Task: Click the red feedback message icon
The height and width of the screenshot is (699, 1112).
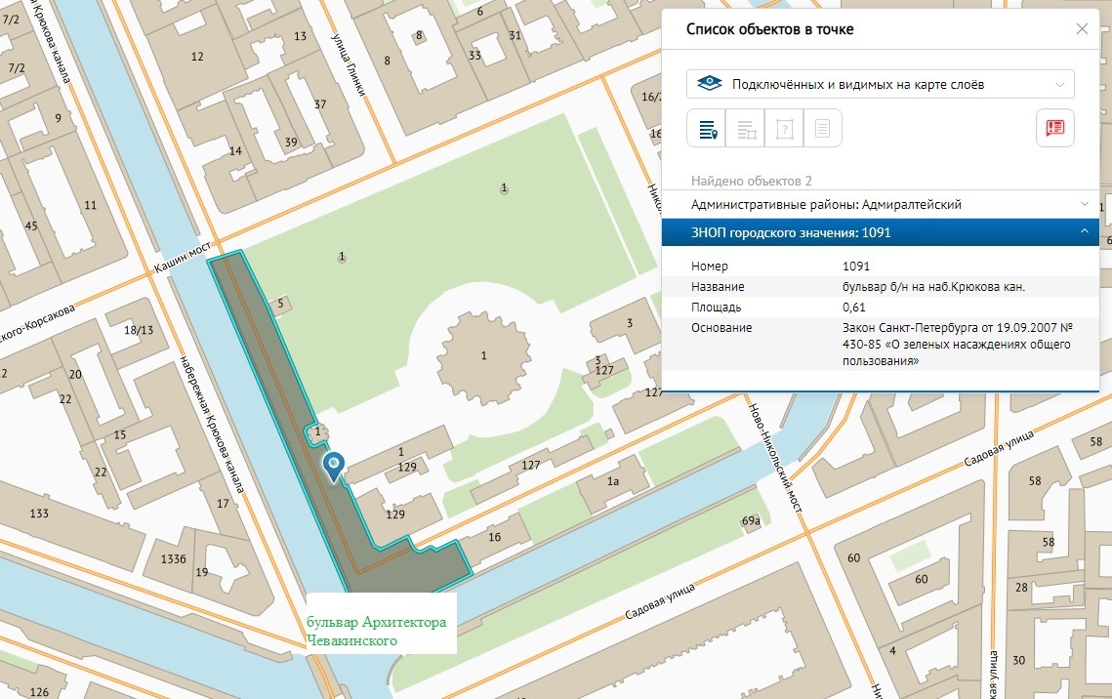Action: click(1054, 128)
